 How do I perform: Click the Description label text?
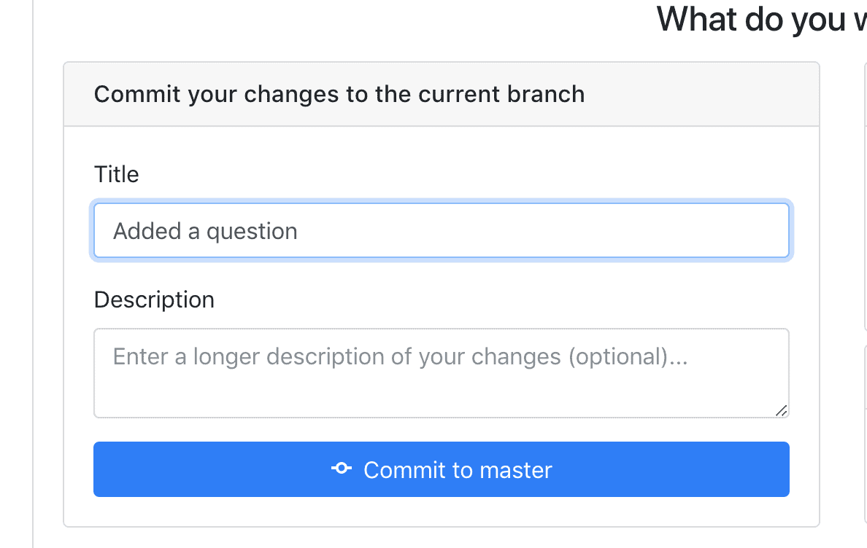tap(154, 300)
